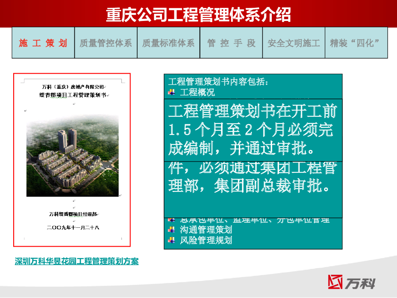Click the bullet icon beside 风险管理规划
Viewport: 397px width, 298px height.
click(172, 240)
